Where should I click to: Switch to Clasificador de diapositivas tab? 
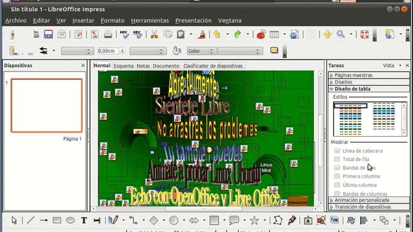[x=213, y=66]
